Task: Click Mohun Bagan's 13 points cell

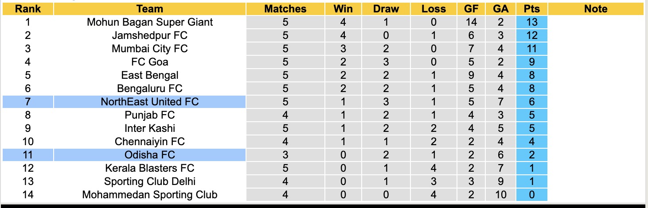Action: [x=531, y=22]
